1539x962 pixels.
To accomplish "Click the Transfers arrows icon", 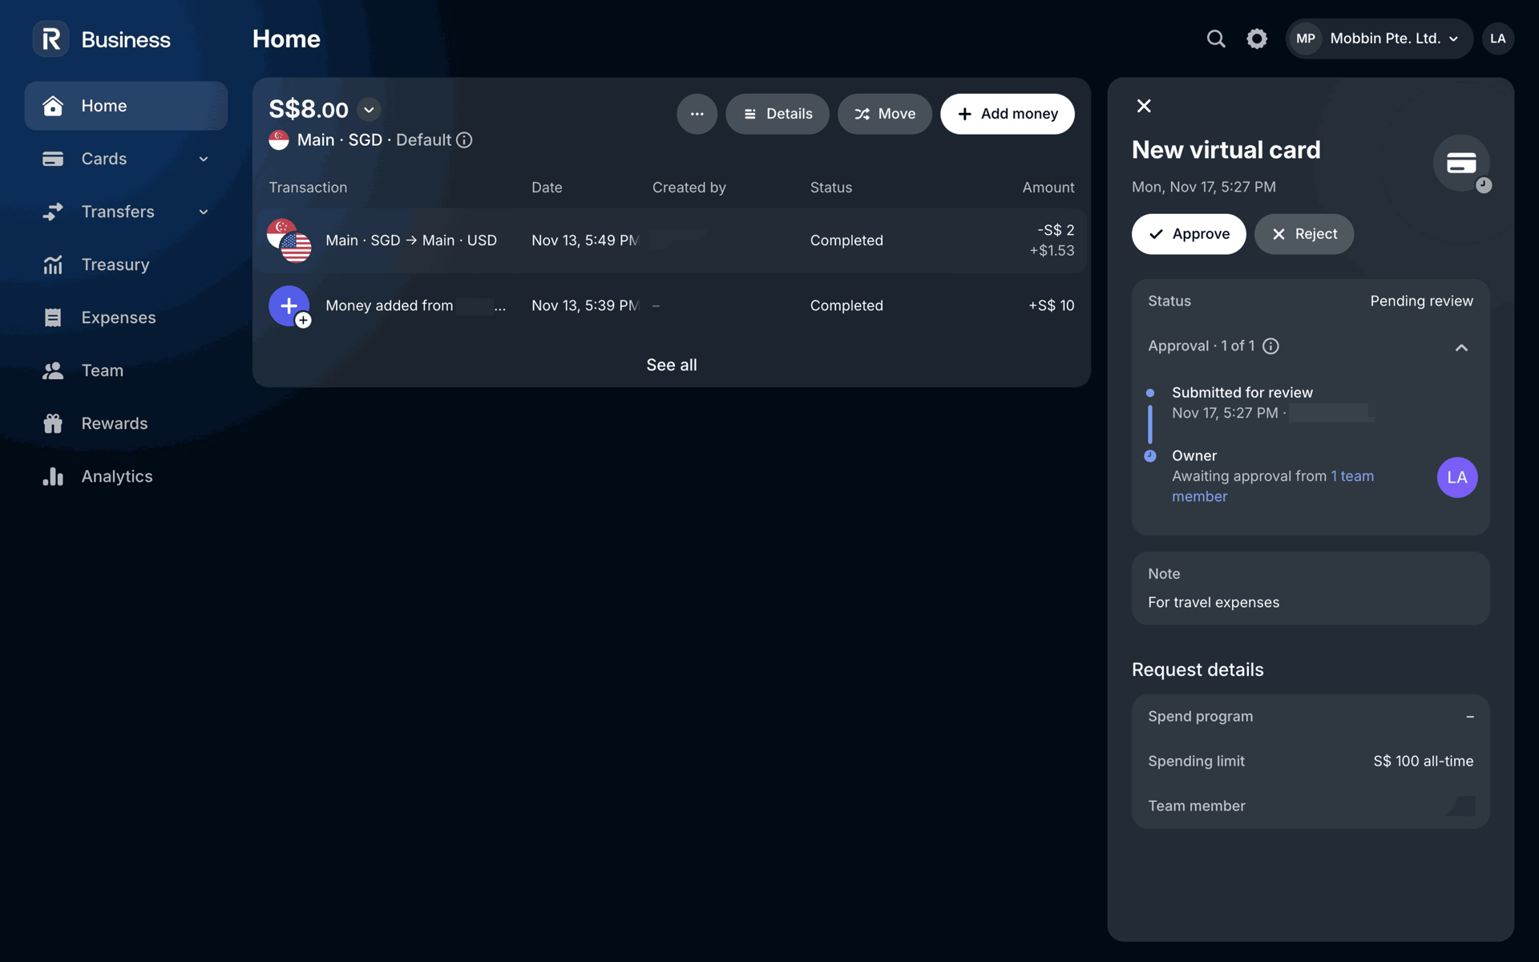I will click(53, 212).
